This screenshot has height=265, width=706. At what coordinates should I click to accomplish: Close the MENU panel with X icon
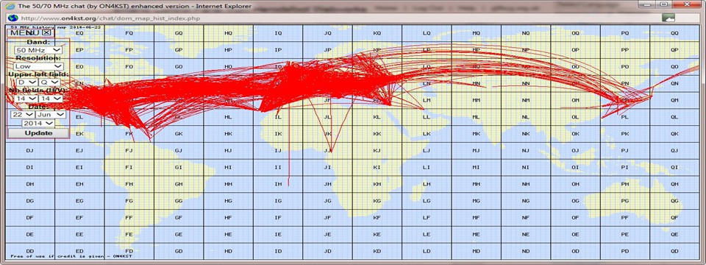click(x=46, y=33)
